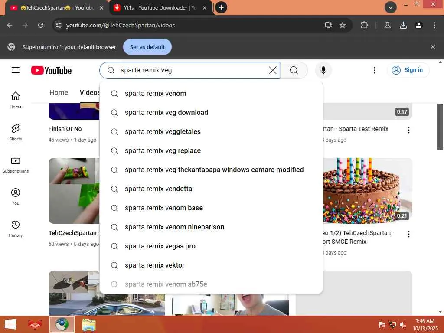444x333 pixels.
Task: Click the search magnifier button
Action: pyautogui.click(x=294, y=70)
